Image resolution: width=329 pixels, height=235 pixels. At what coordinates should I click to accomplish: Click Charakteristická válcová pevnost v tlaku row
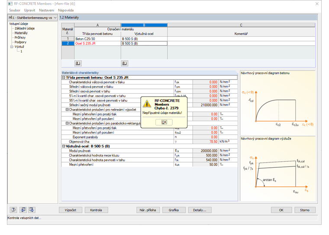[149, 82]
